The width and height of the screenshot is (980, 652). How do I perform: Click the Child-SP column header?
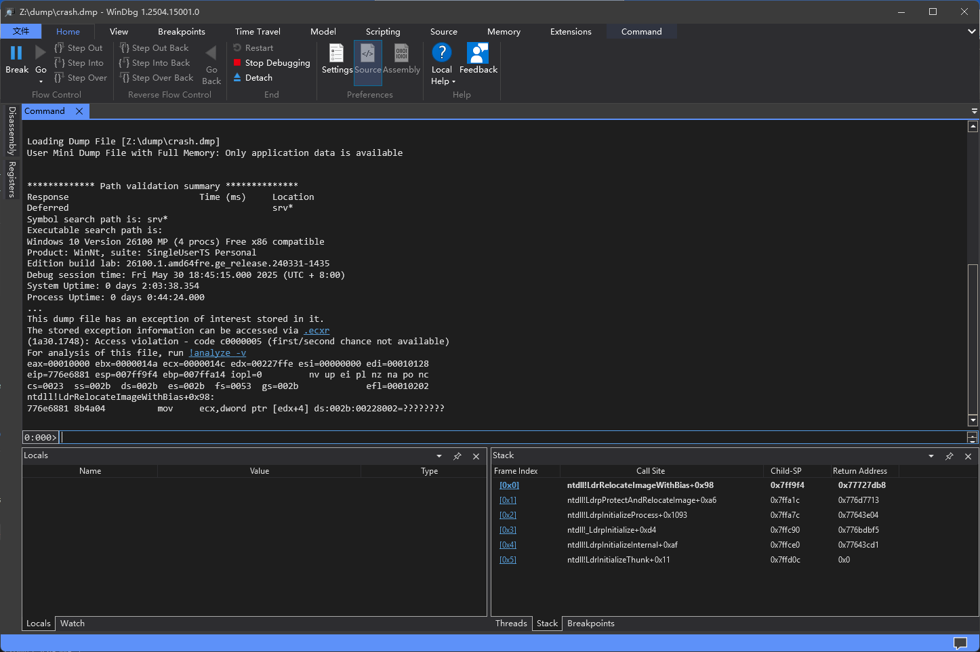[786, 471]
